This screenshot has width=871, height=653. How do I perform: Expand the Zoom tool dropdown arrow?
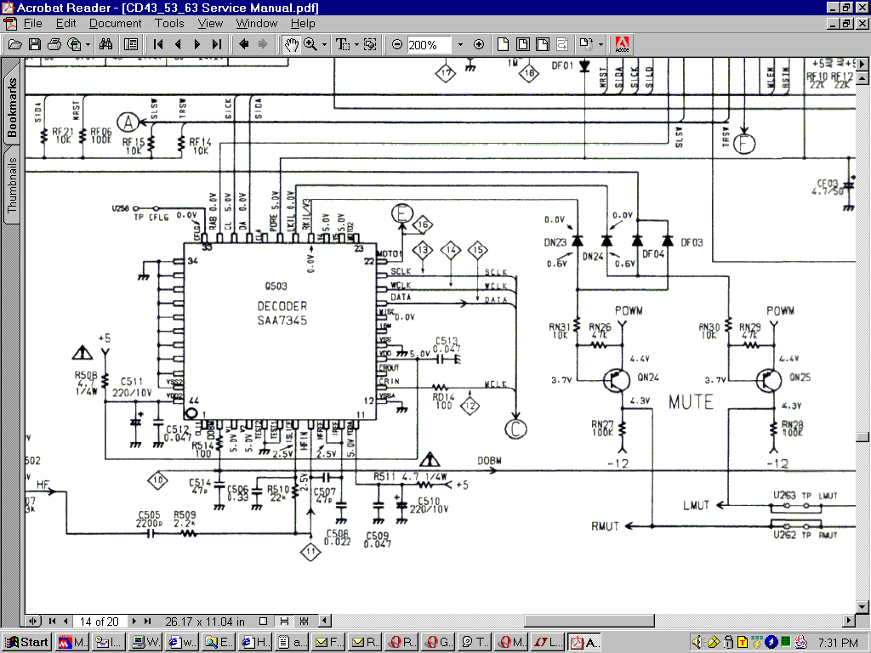pyautogui.click(x=324, y=44)
